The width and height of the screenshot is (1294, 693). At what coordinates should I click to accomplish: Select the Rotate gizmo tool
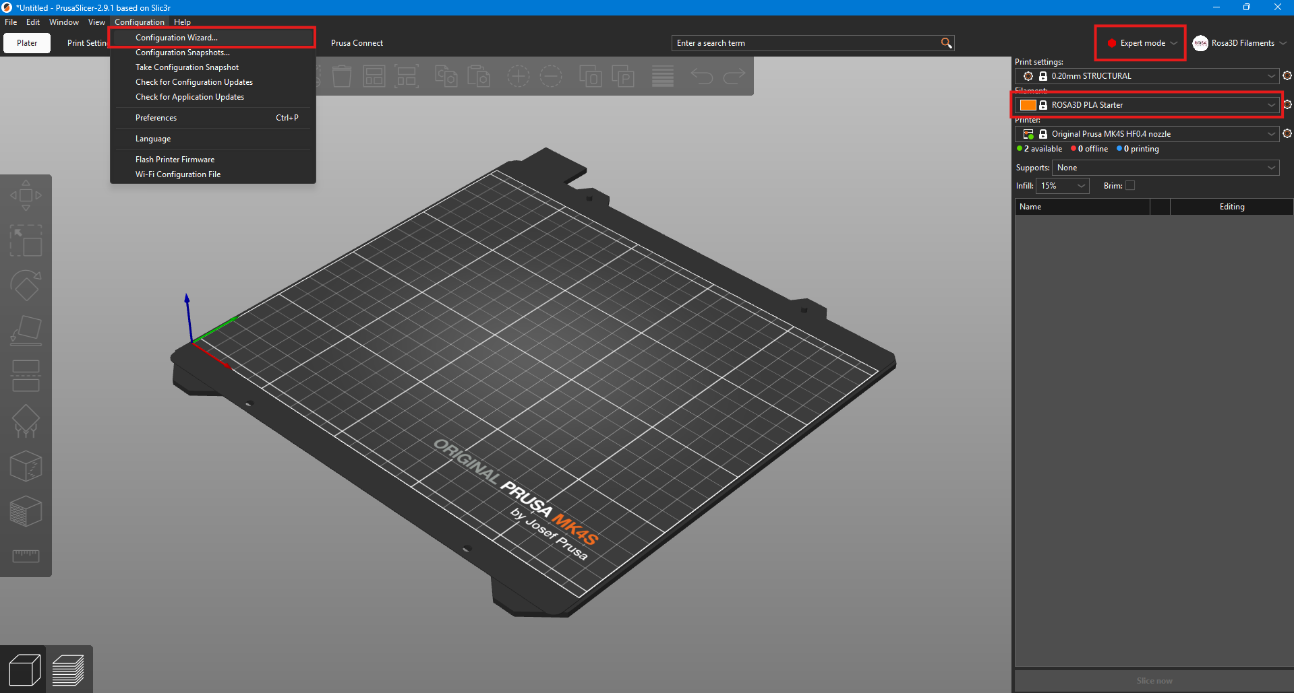click(x=26, y=286)
